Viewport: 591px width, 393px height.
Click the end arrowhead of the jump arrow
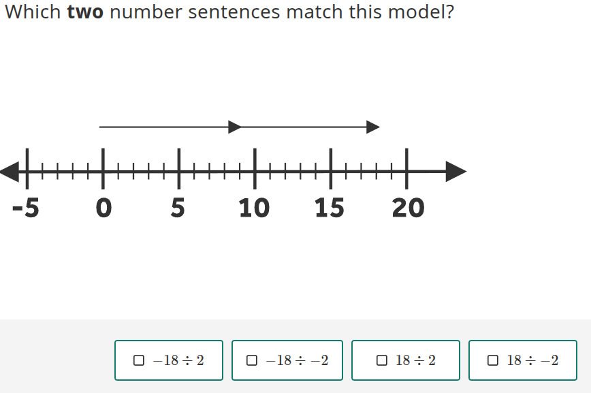374,126
